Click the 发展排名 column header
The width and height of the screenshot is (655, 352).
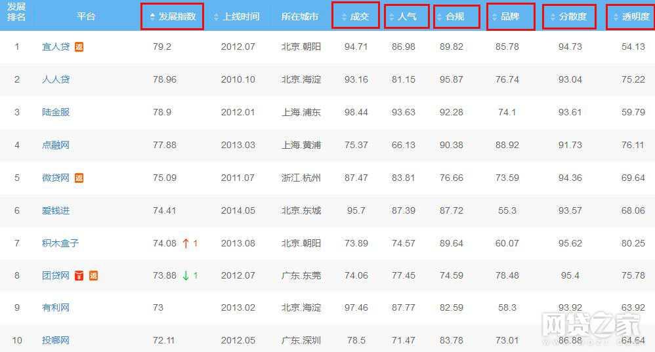tap(16, 12)
